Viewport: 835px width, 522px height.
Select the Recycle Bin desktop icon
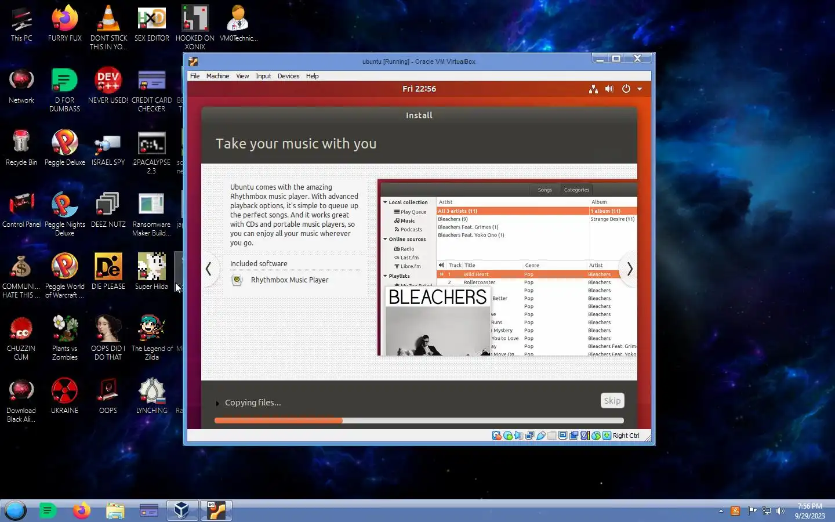pyautogui.click(x=21, y=149)
